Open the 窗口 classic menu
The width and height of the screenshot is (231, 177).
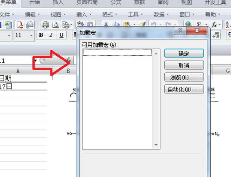187,15
